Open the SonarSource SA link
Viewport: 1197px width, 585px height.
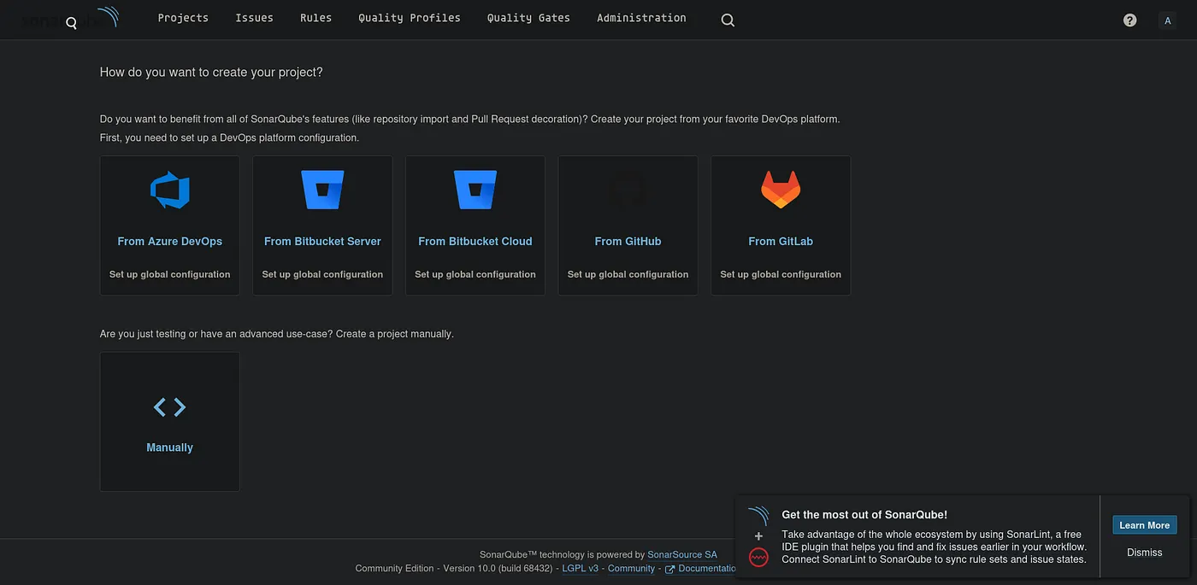click(682, 555)
